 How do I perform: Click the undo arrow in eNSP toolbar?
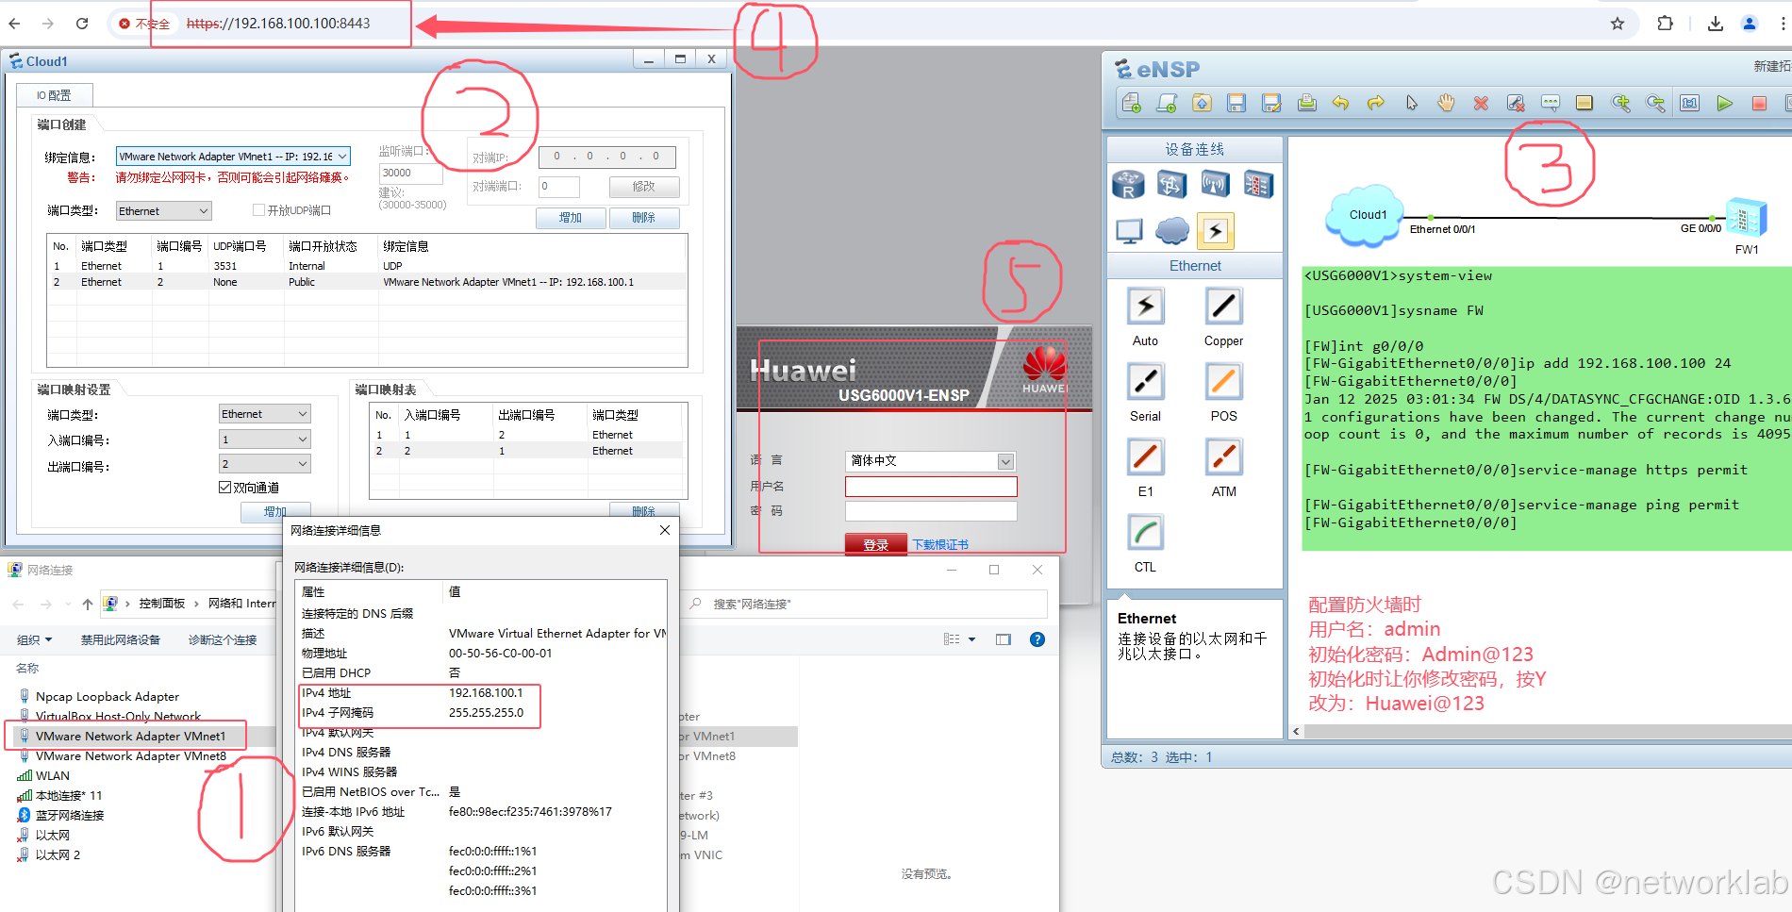1340,103
